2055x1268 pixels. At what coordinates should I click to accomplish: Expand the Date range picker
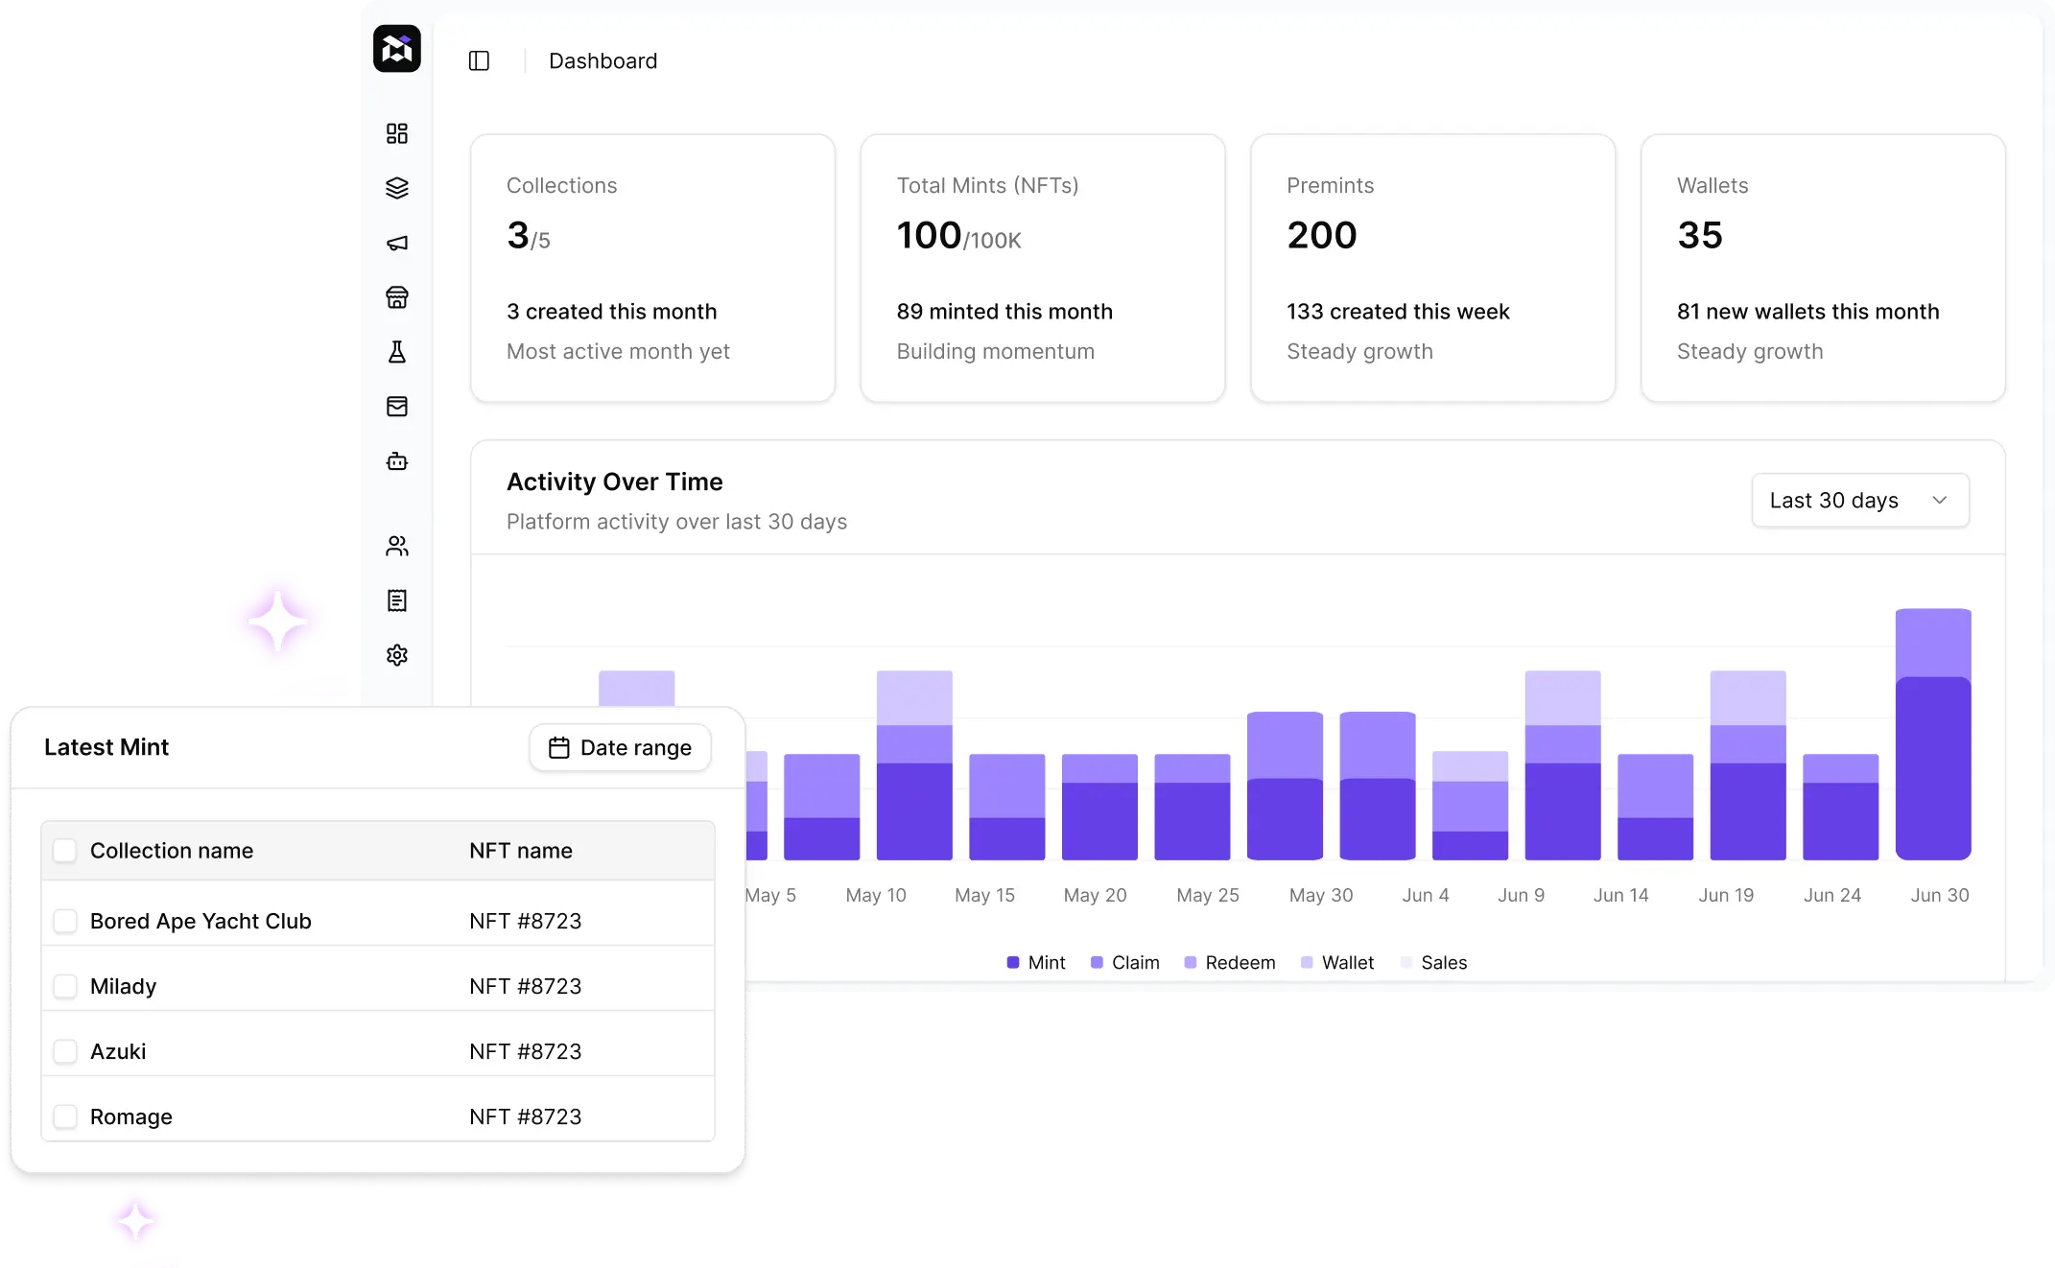click(x=619, y=747)
